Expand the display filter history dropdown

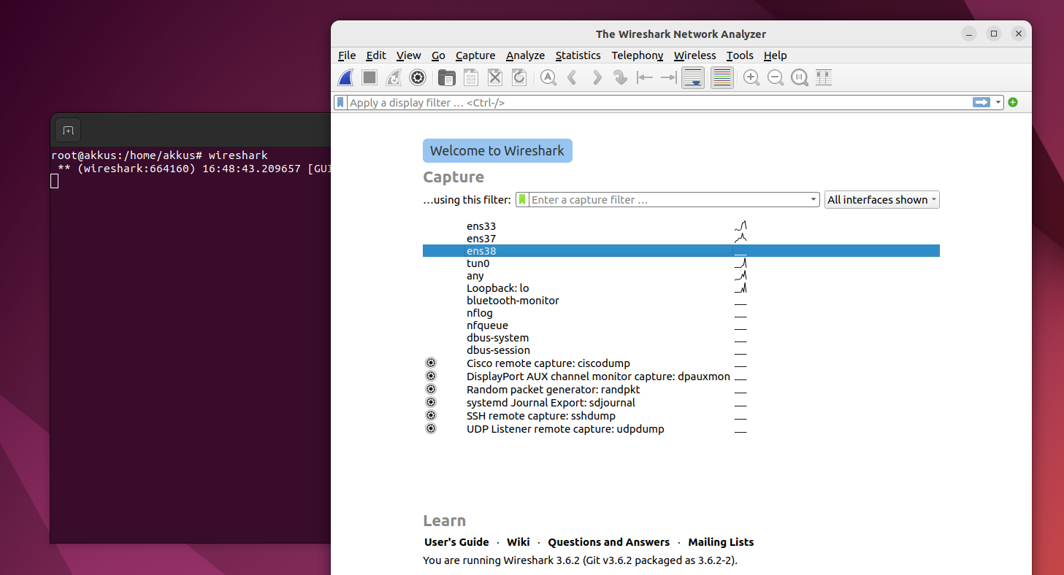[998, 103]
